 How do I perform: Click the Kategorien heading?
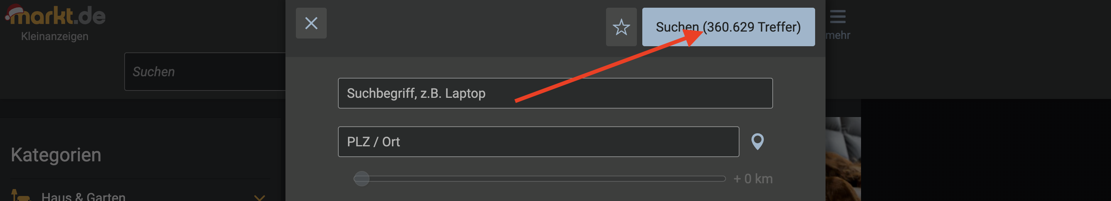[x=56, y=155]
